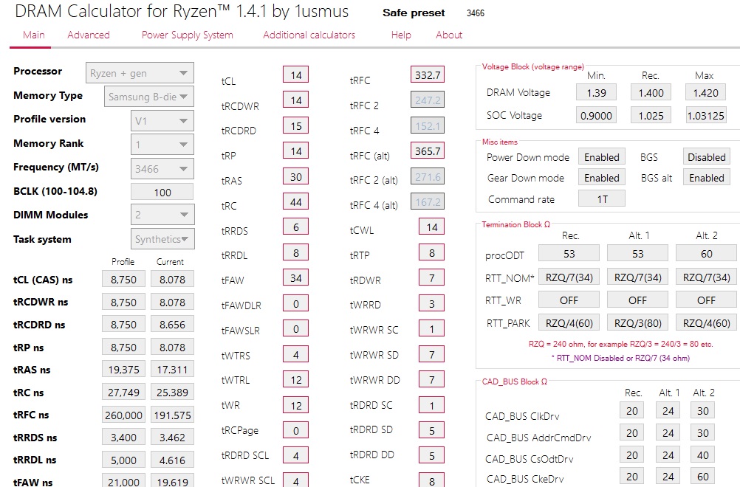Open the Help tab

(401, 35)
